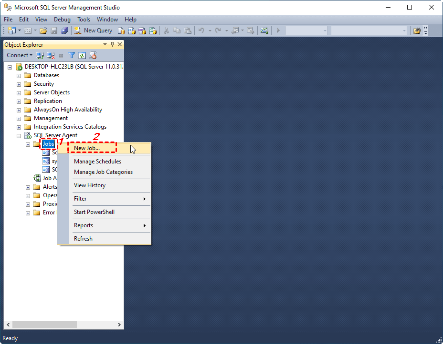Open the Help menu

tap(130, 20)
